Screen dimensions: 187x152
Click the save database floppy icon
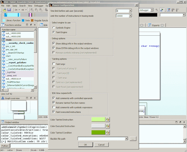coord(9,10)
